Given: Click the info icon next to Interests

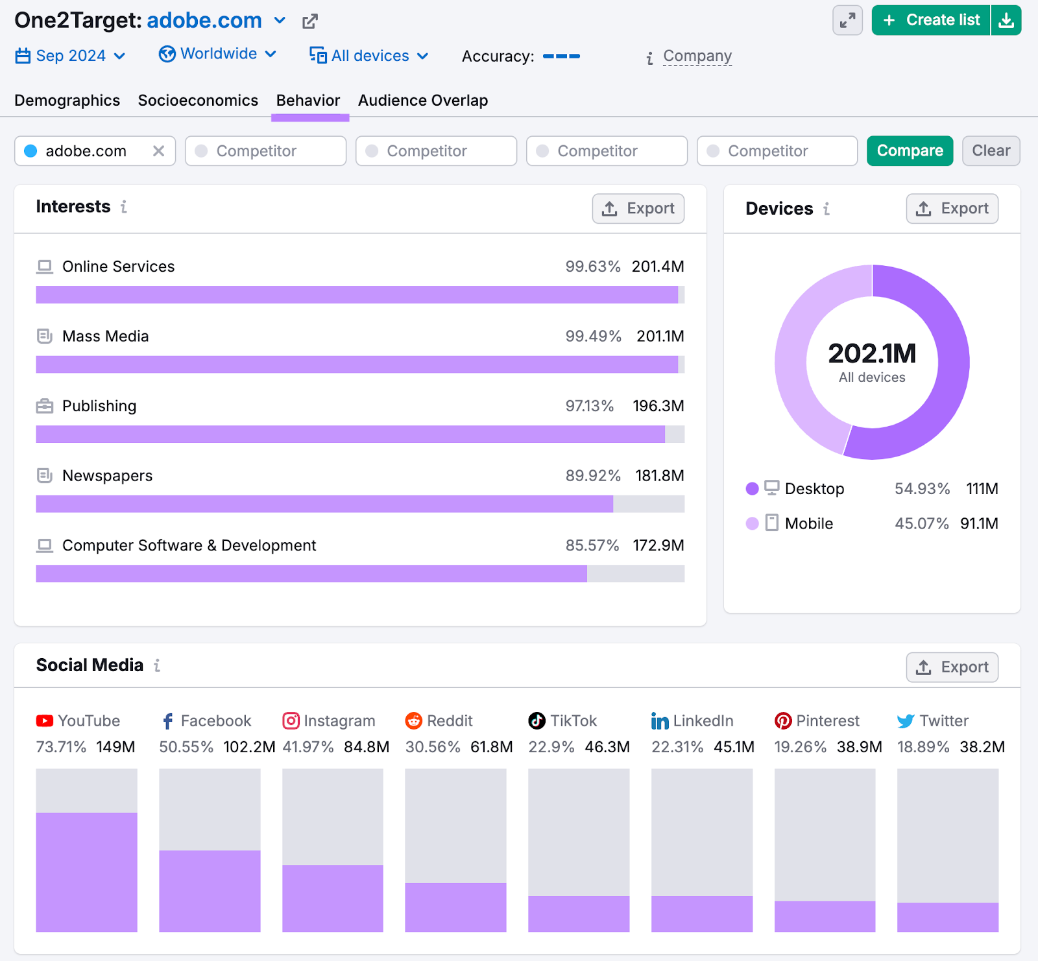Looking at the screenshot, I should click(124, 207).
